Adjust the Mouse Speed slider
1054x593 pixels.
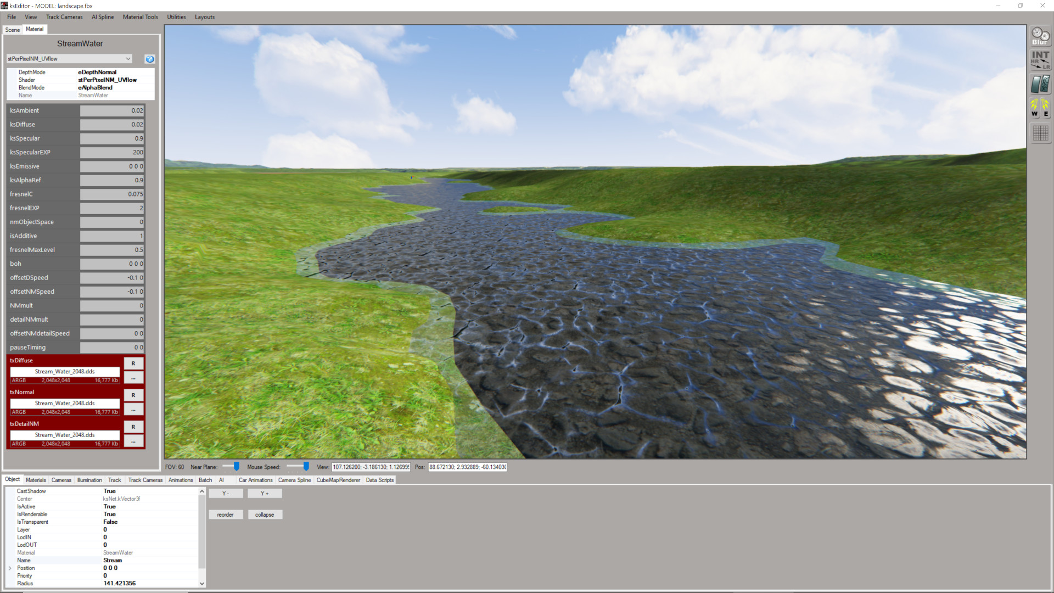coord(306,467)
